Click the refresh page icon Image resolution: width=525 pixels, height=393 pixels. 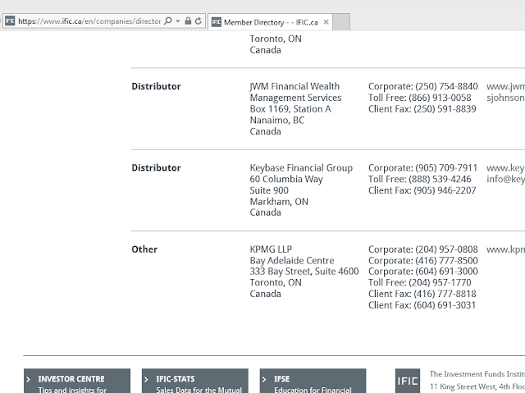pos(199,21)
